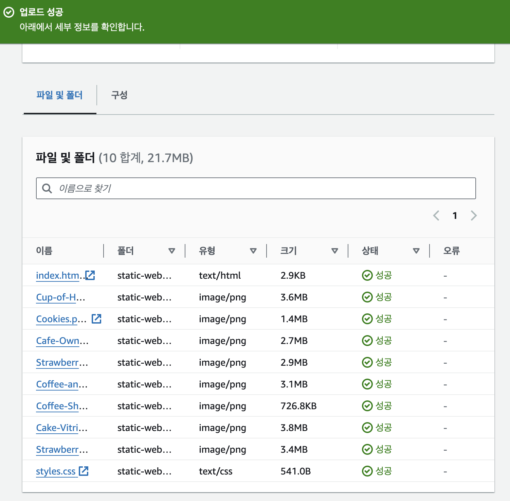
Task: Click the magnifying glass icon in the search box
Action: [x=47, y=188]
